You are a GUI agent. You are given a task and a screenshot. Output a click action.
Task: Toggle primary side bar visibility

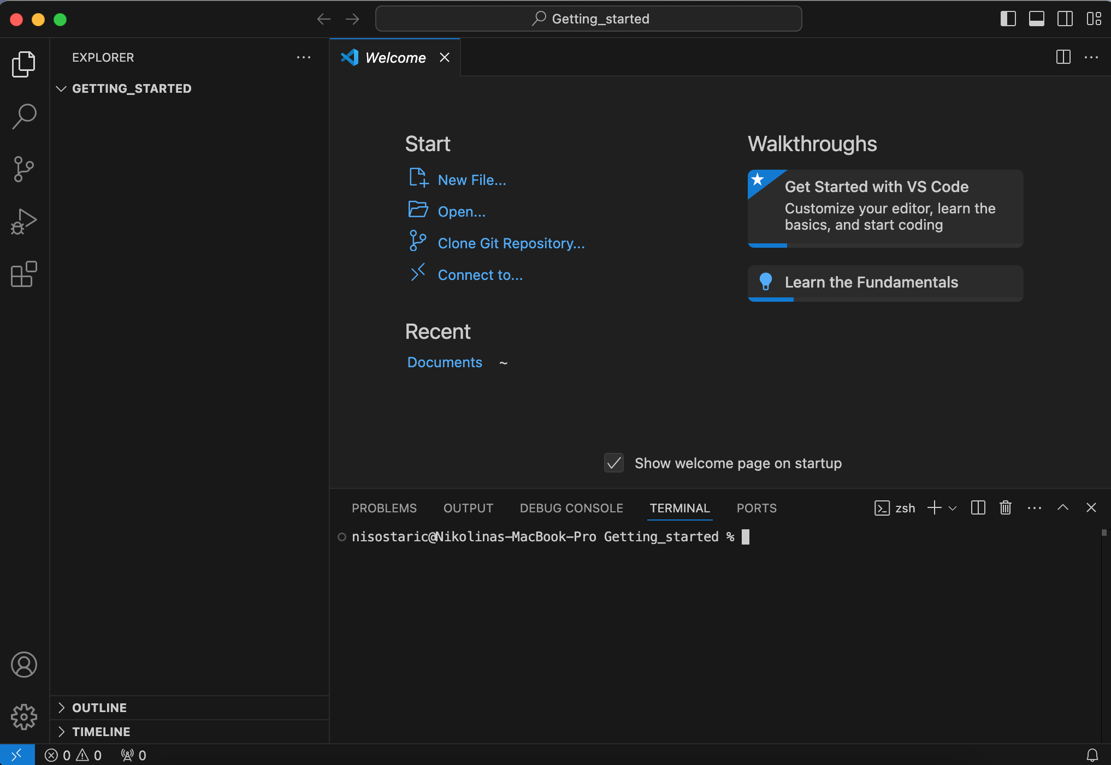[x=1008, y=19]
